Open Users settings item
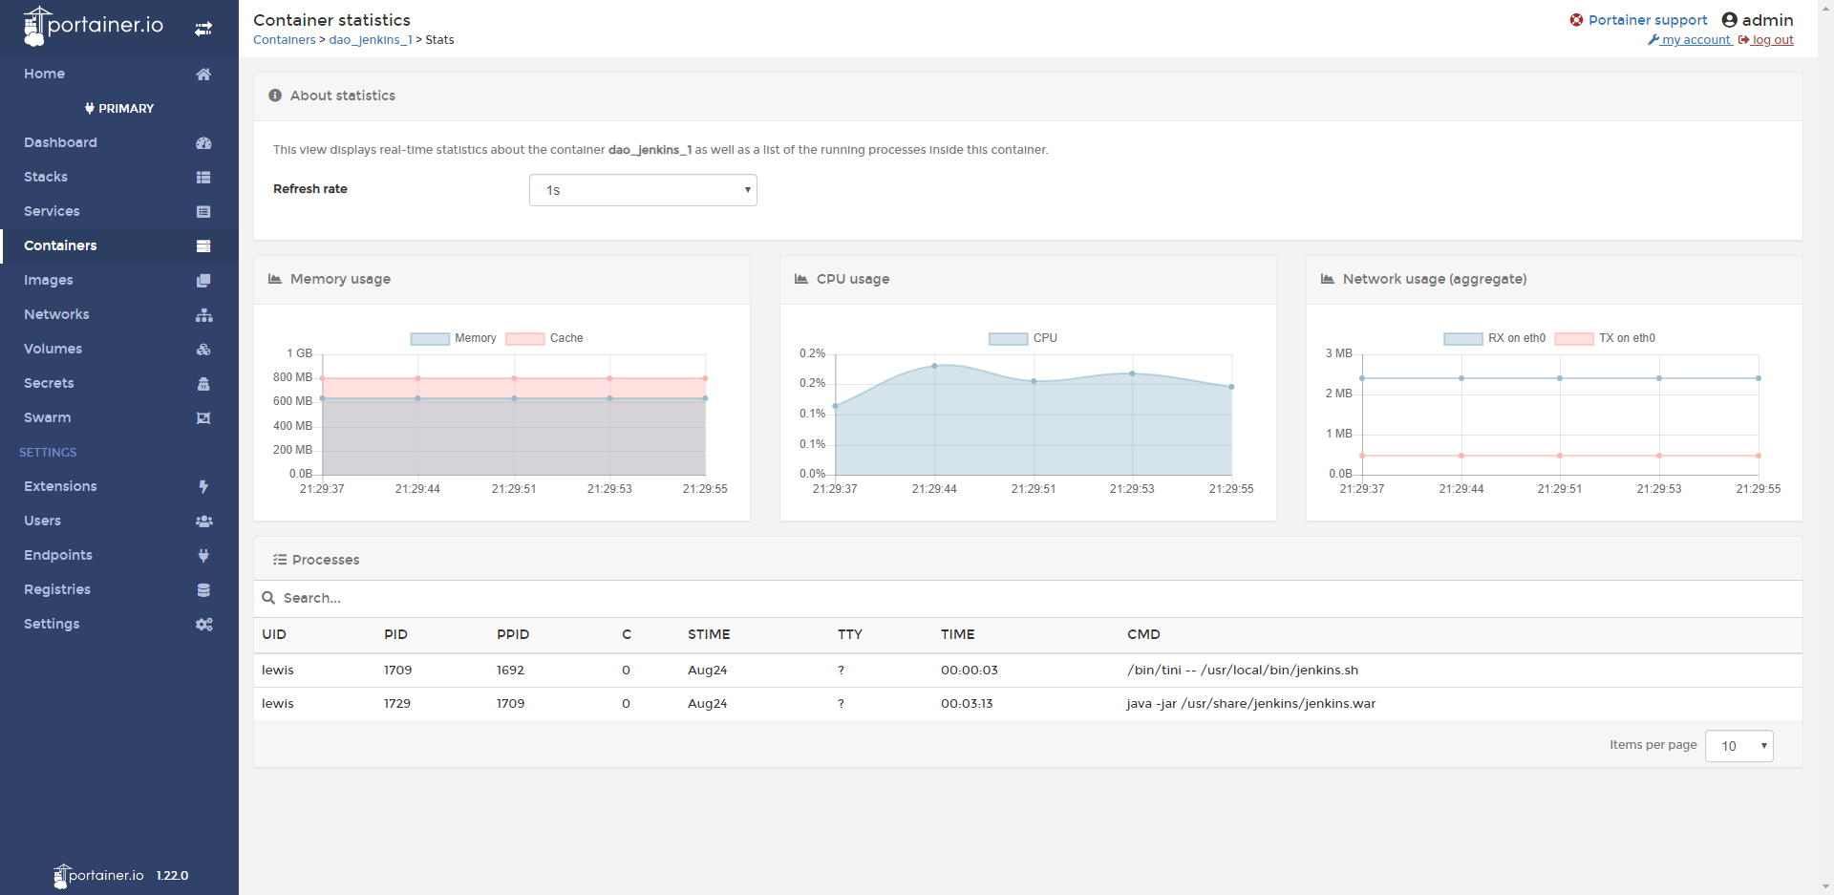1834x895 pixels. [42, 521]
